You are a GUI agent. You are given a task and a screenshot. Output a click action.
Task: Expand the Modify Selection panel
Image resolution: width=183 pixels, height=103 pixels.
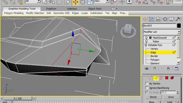pos(35,13)
